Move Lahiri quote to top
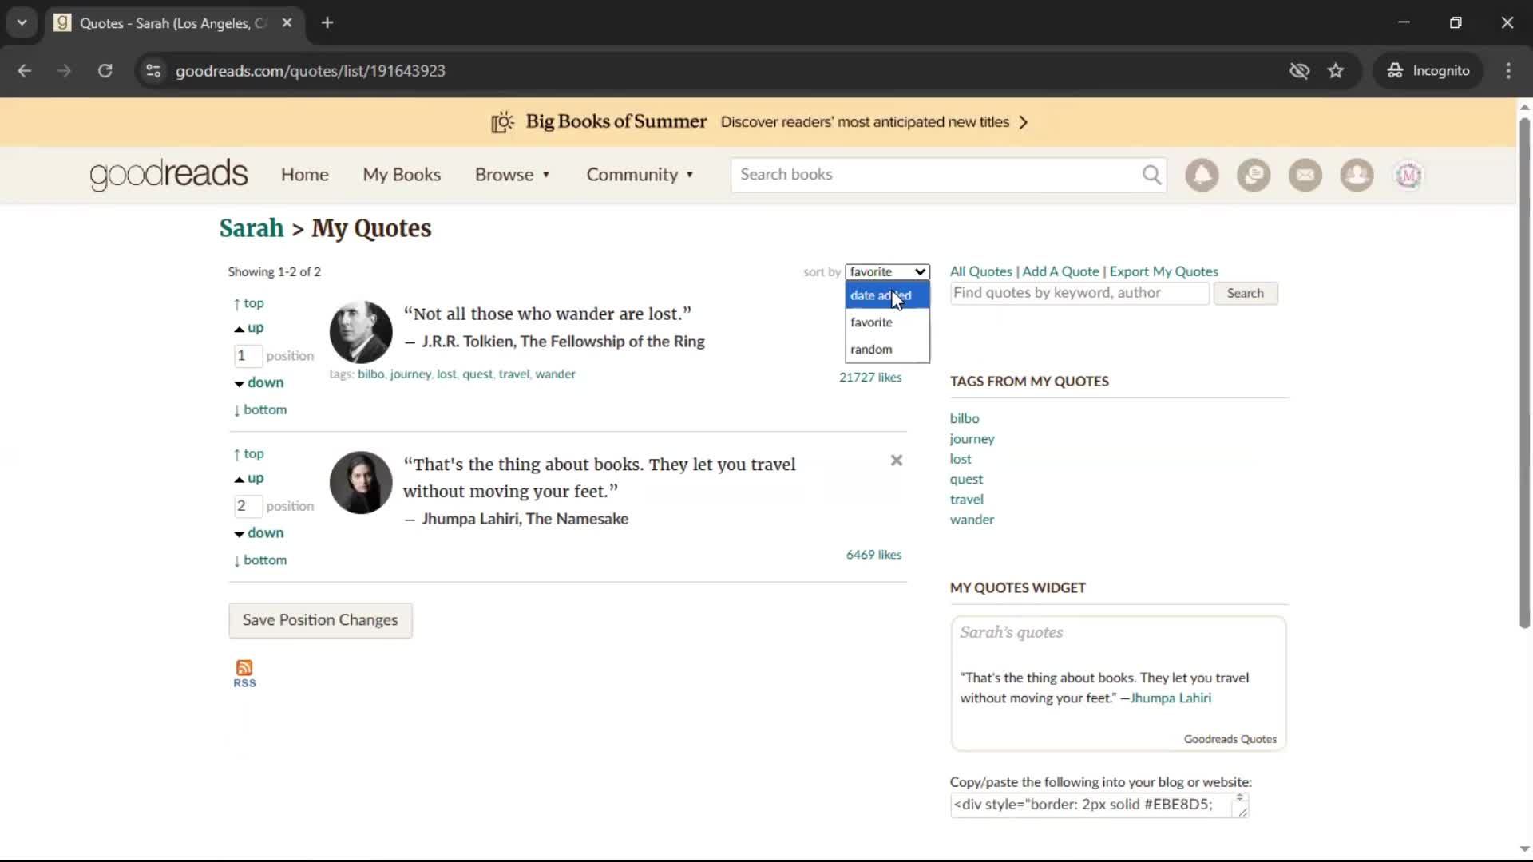 pos(248,453)
